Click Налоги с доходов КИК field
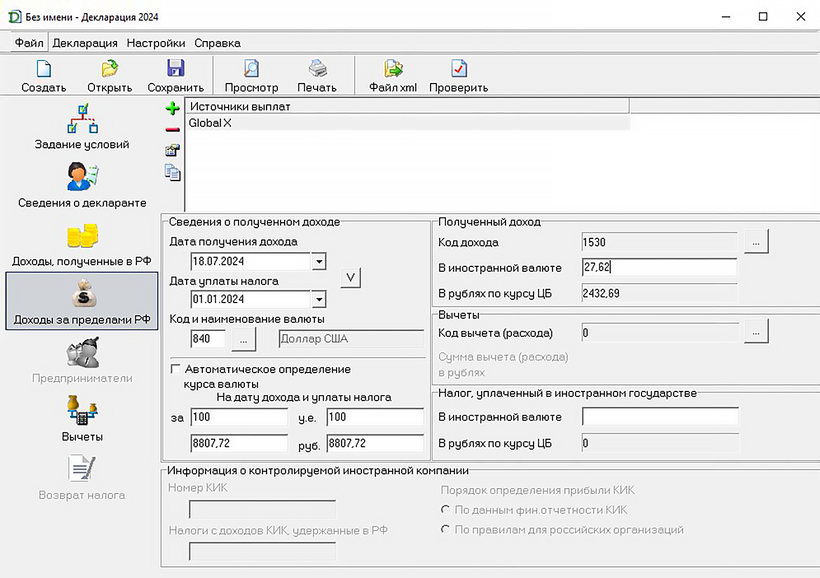 [x=262, y=551]
